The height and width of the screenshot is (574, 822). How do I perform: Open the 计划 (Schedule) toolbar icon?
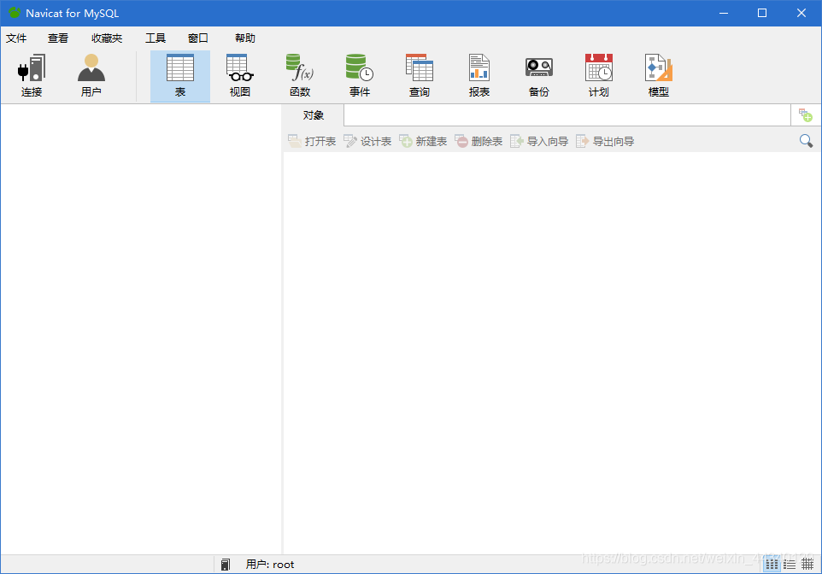(598, 76)
